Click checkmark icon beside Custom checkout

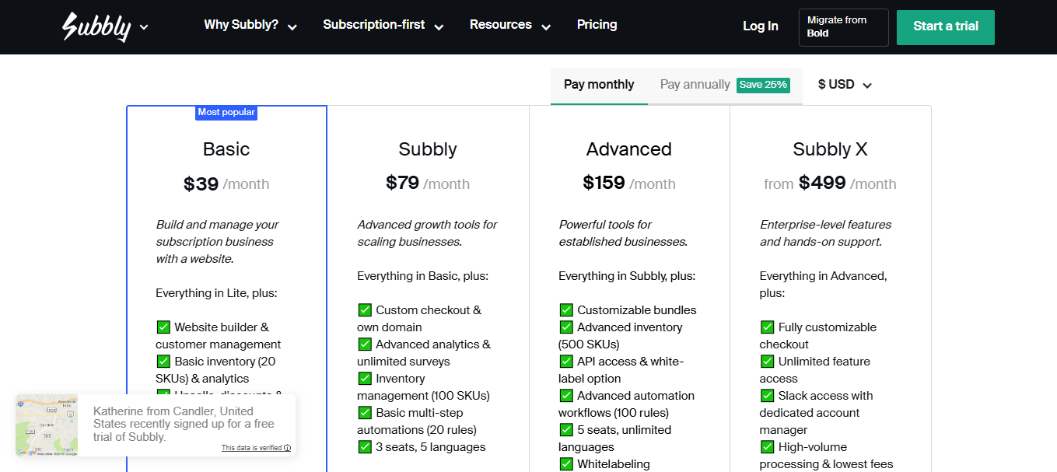click(x=365, y=310)
